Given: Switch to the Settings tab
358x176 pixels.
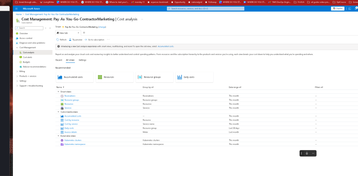Looking at the screenshot, I should click(83, 60).
